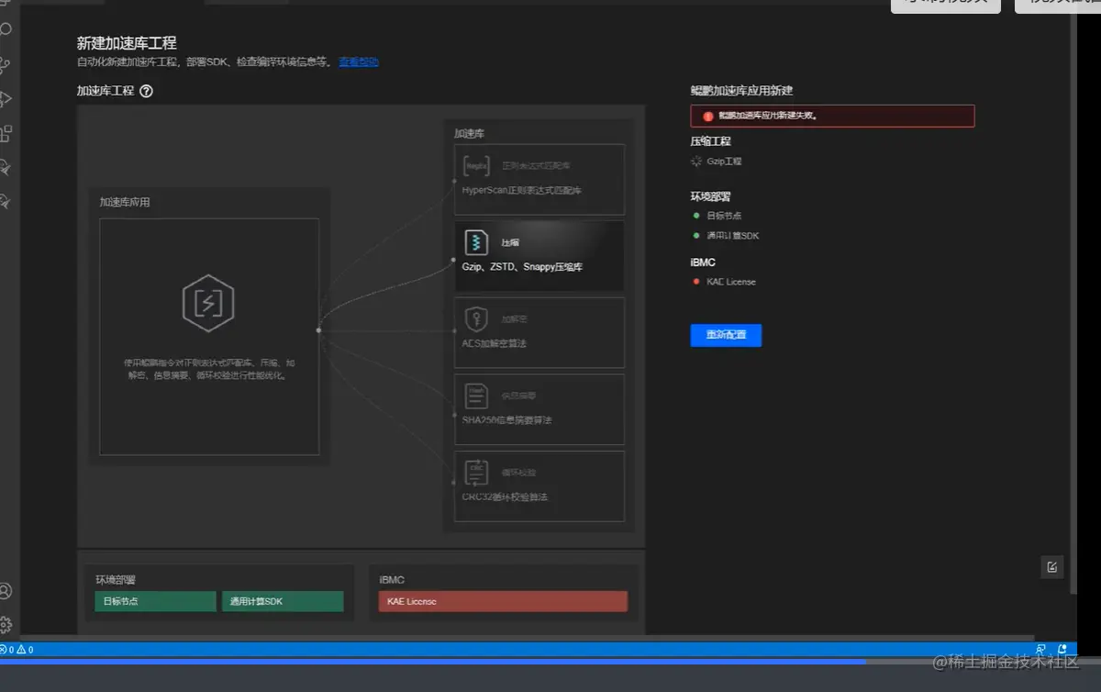Click help question mark beside 加速库工程

coord(146,91)
